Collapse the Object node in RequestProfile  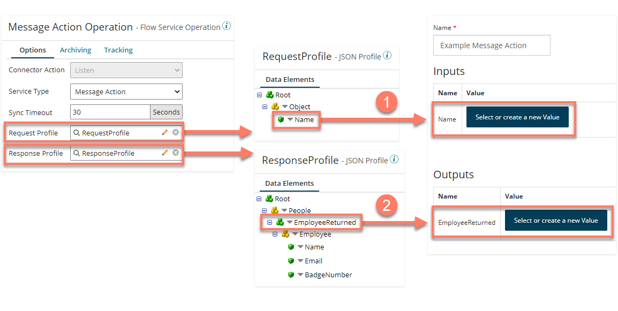(265, 107)
